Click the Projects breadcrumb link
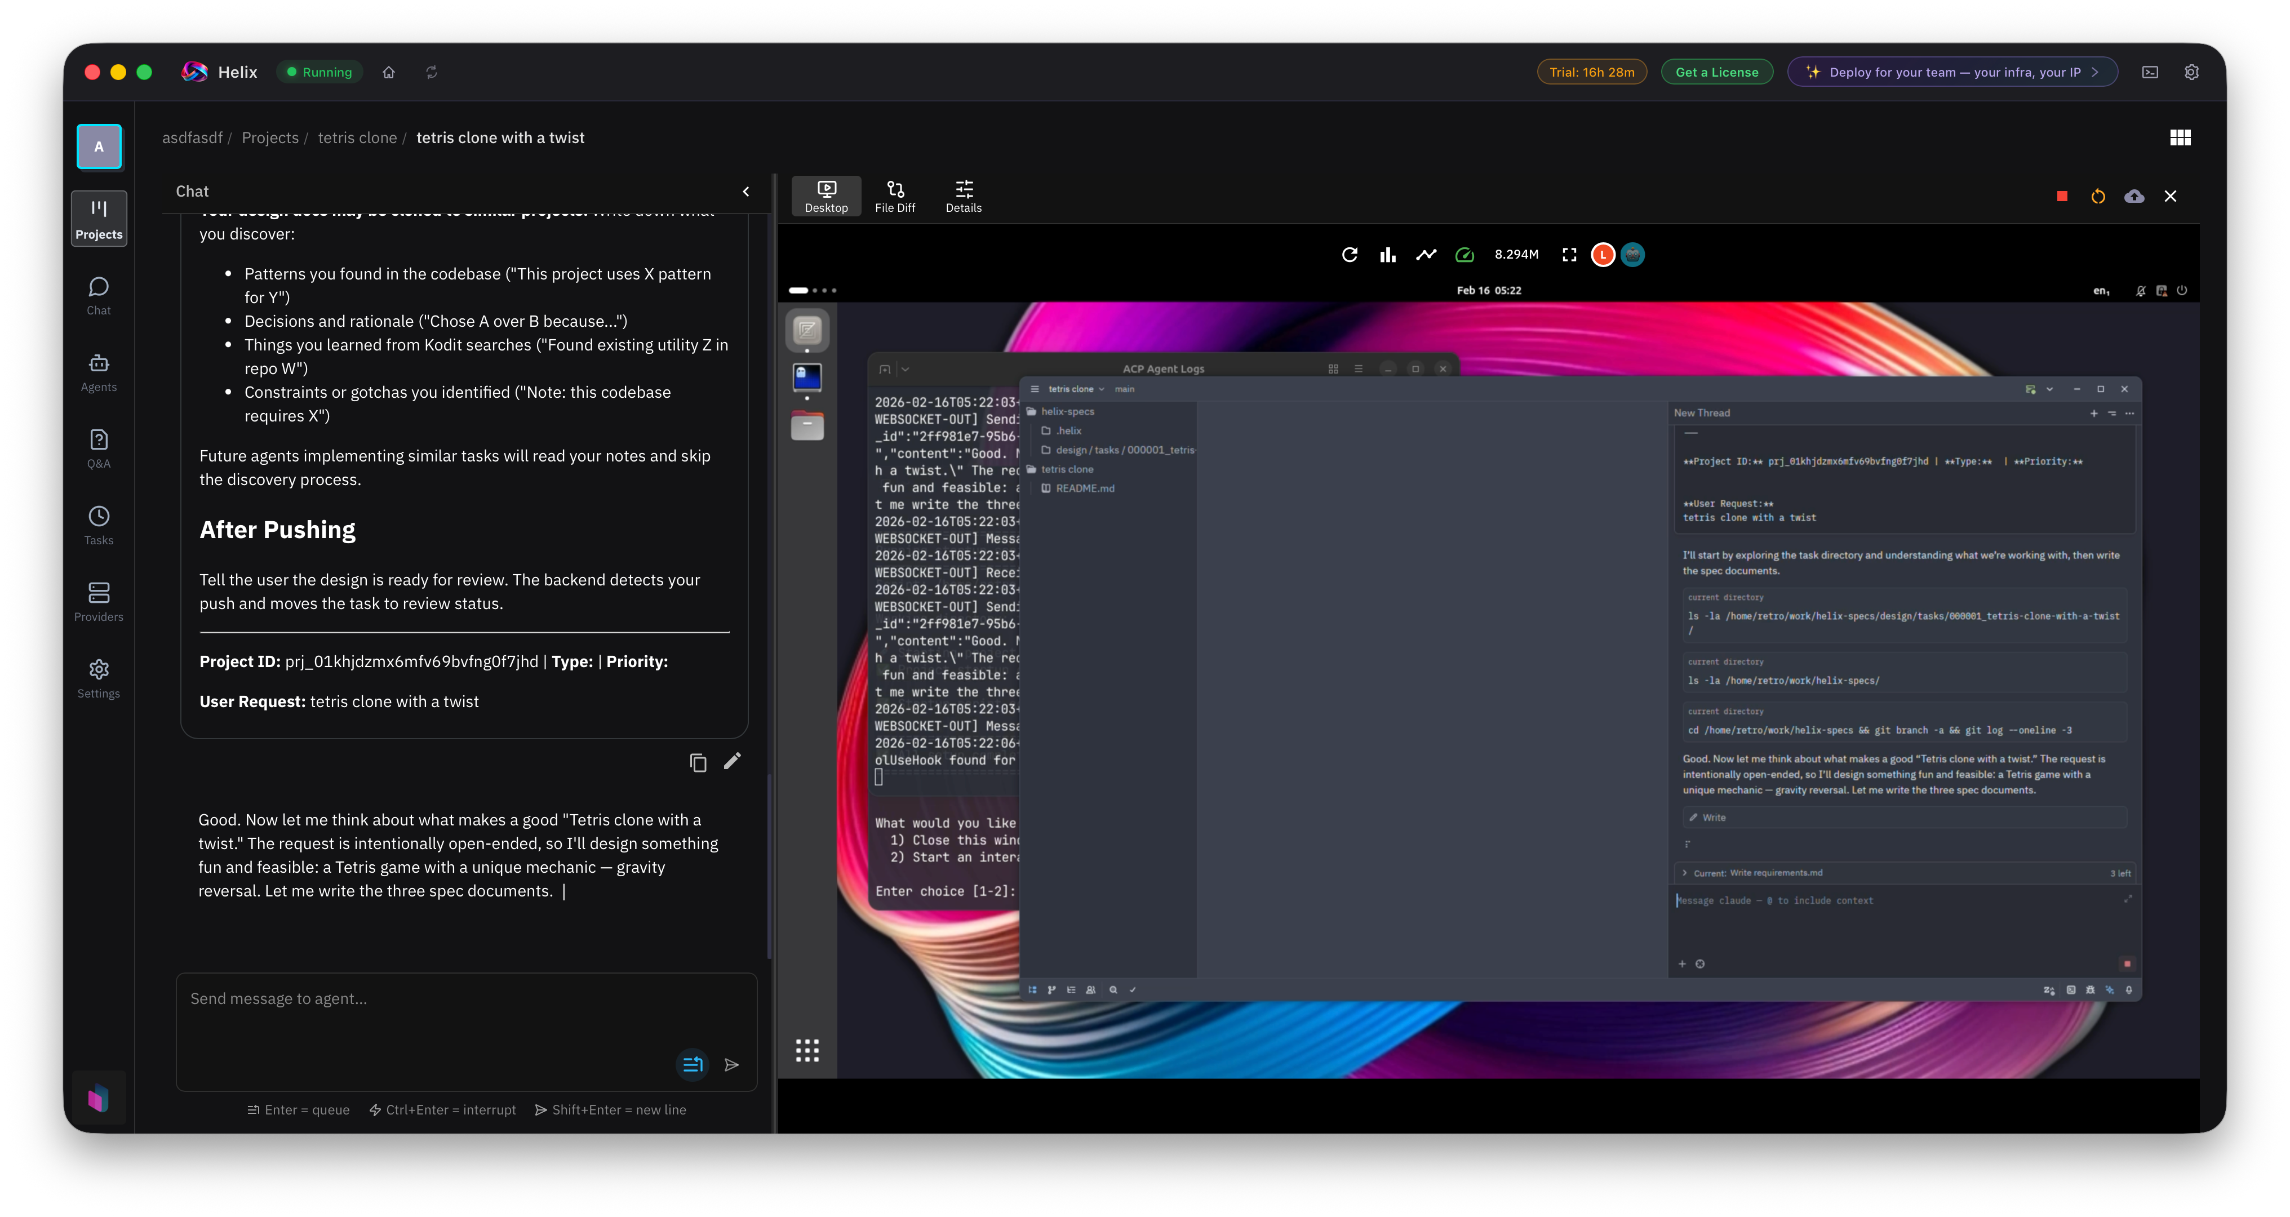Screen dimensions: 2290x1217 pos(269,138)
